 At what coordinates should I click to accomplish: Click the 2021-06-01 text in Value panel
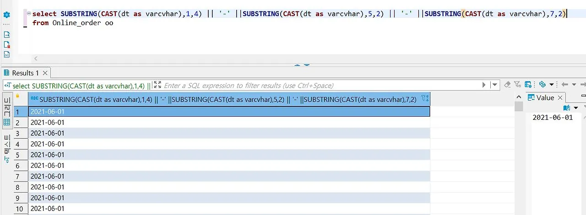[x=553, y=118]
